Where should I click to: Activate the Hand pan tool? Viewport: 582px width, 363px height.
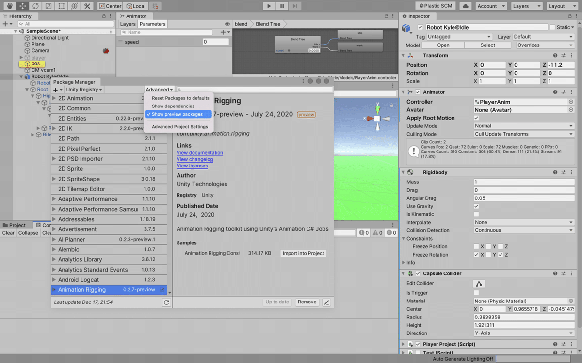10,6
